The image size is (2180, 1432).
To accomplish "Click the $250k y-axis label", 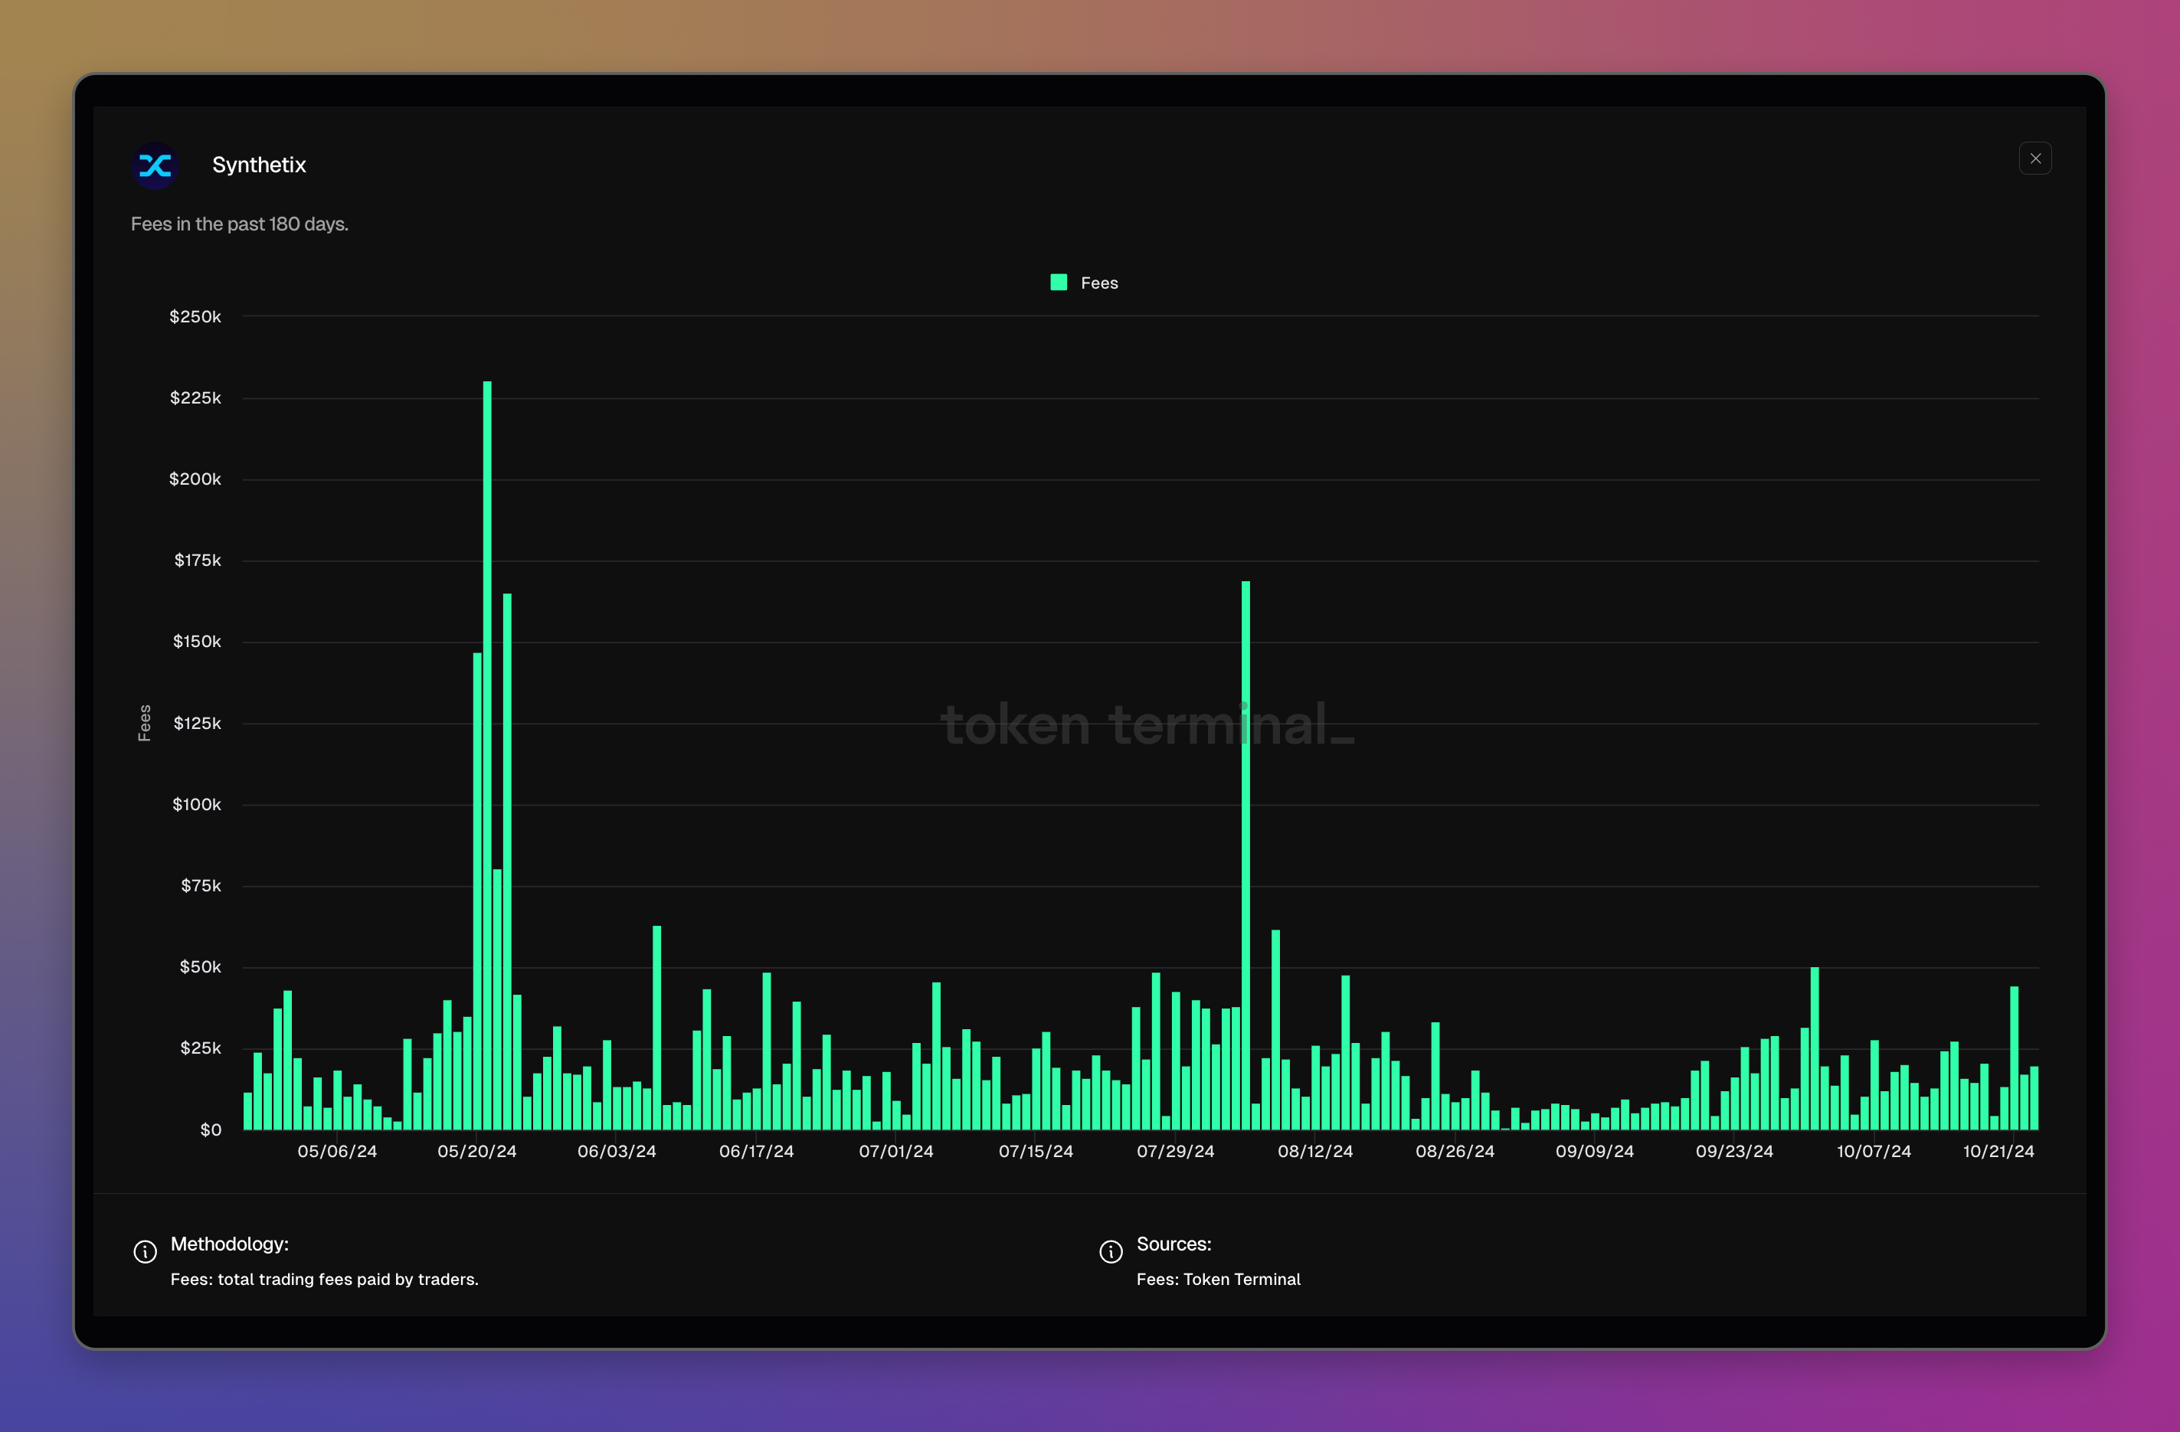I will (x=195, y=315).
